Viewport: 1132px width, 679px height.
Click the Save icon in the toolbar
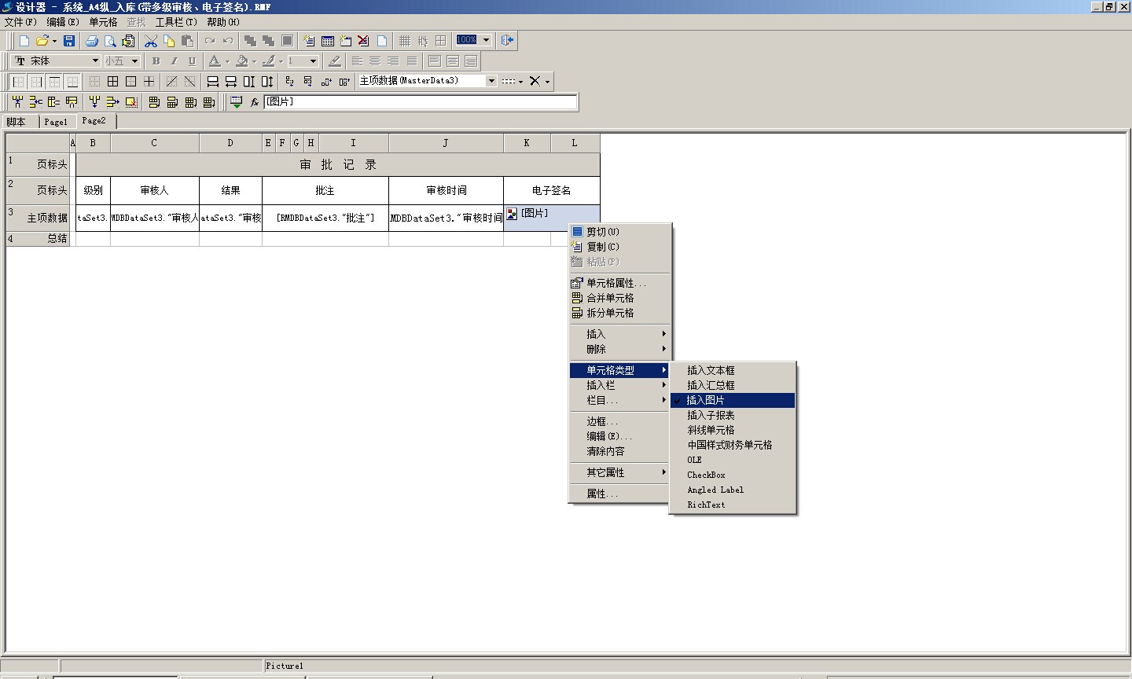(x=69, y=41)
